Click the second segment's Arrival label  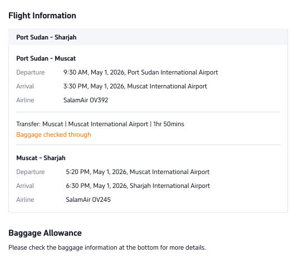click(25, 186)
